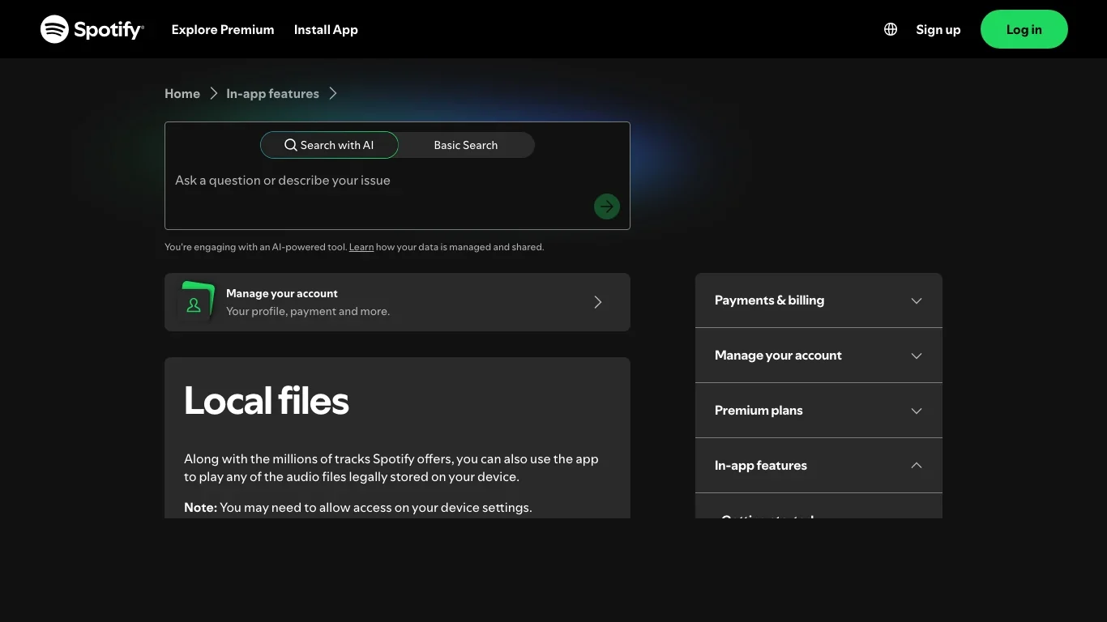
Task: Expand the Premium plans section
Action: (x=818, y=411)
